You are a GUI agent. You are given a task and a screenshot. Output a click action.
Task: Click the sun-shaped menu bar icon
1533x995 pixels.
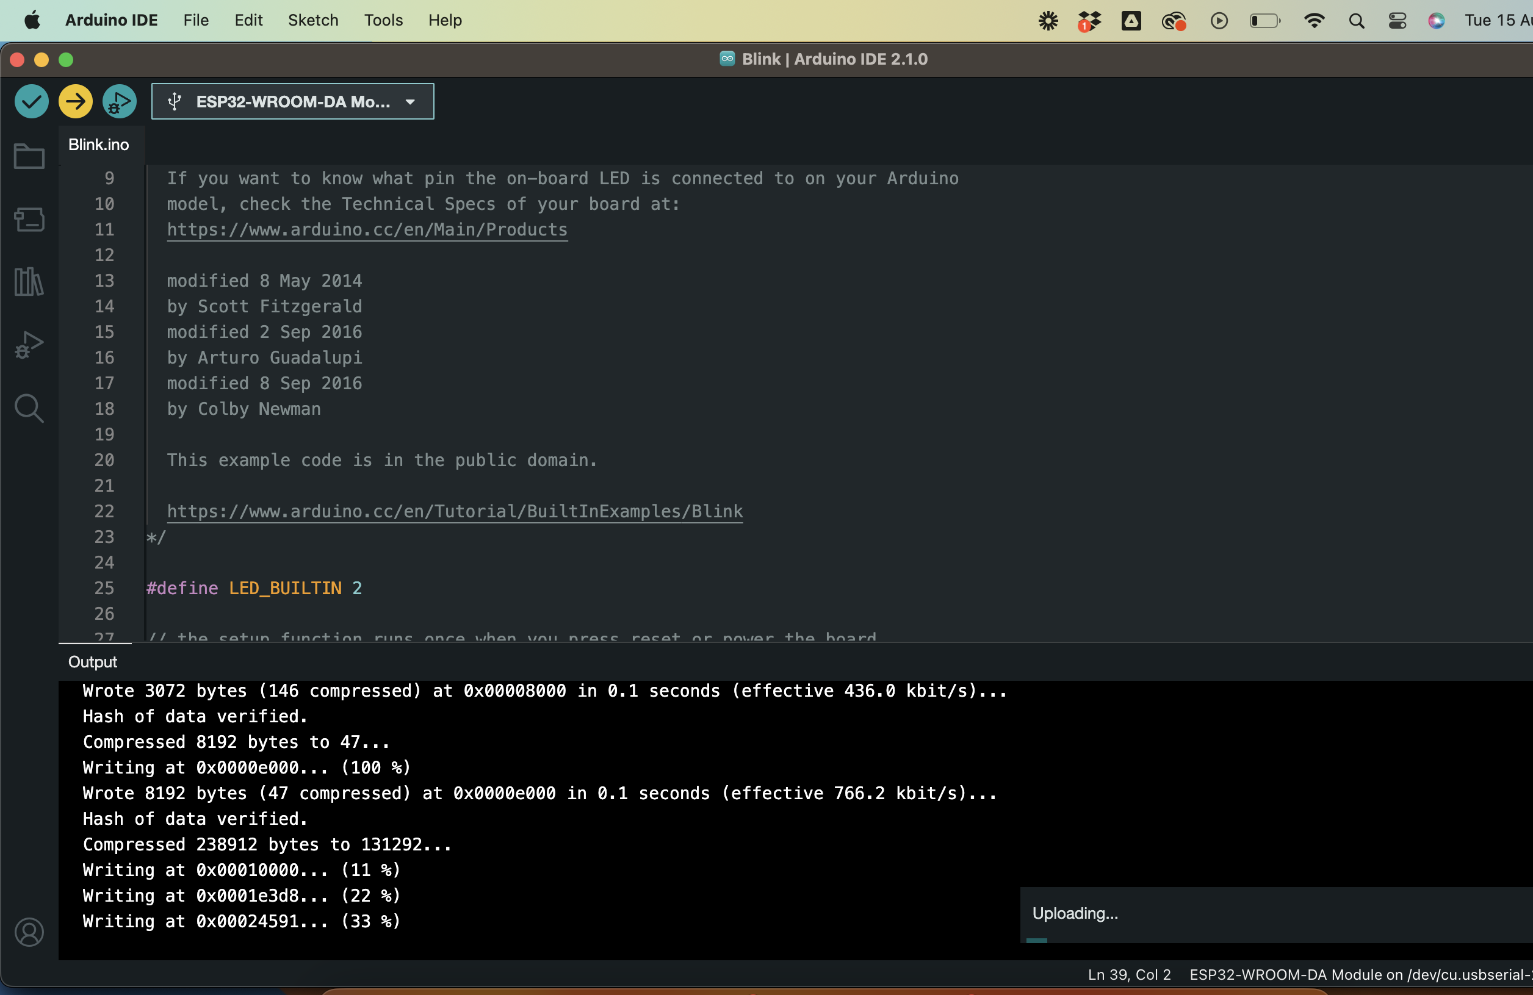[1048, 21]
